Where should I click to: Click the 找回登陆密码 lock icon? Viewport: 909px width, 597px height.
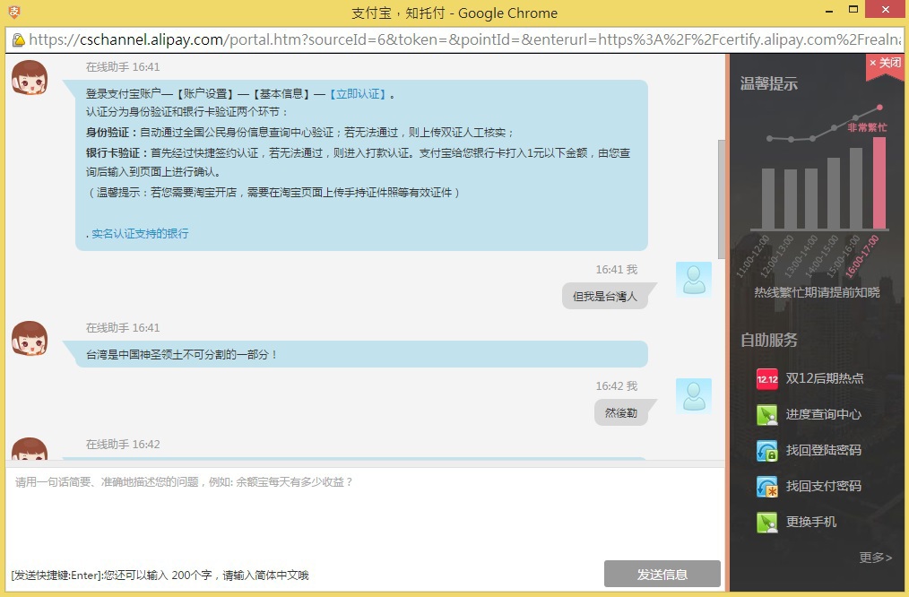tap(767, 451)
